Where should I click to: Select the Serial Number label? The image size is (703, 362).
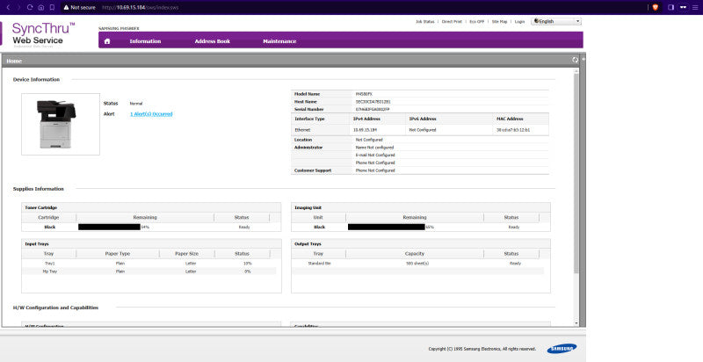click(308, 109)
